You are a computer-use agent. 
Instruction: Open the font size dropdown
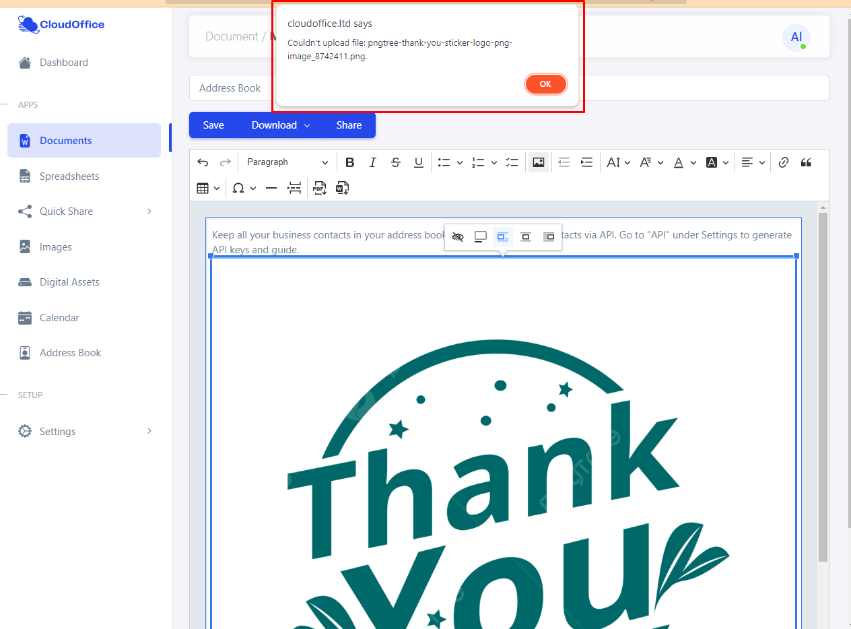(618, 162)
